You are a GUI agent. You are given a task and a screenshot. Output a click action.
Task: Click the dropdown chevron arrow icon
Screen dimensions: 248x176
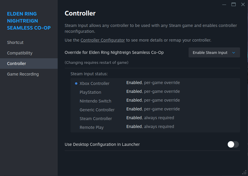click(x=234, y=53)
